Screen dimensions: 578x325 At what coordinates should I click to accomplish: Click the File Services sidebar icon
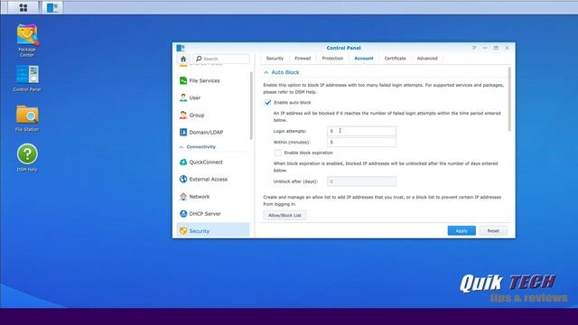(183, 80)
